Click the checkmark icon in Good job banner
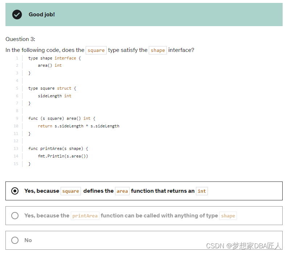The width and height of the screenshot is (287, 253). [17, 15]
